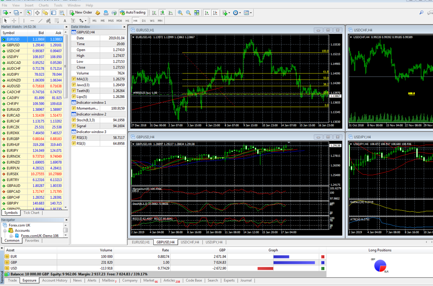The width and height of the screenshot is (433, 286).
Task: Toggle the AutoTrading button
Action: 132,12
